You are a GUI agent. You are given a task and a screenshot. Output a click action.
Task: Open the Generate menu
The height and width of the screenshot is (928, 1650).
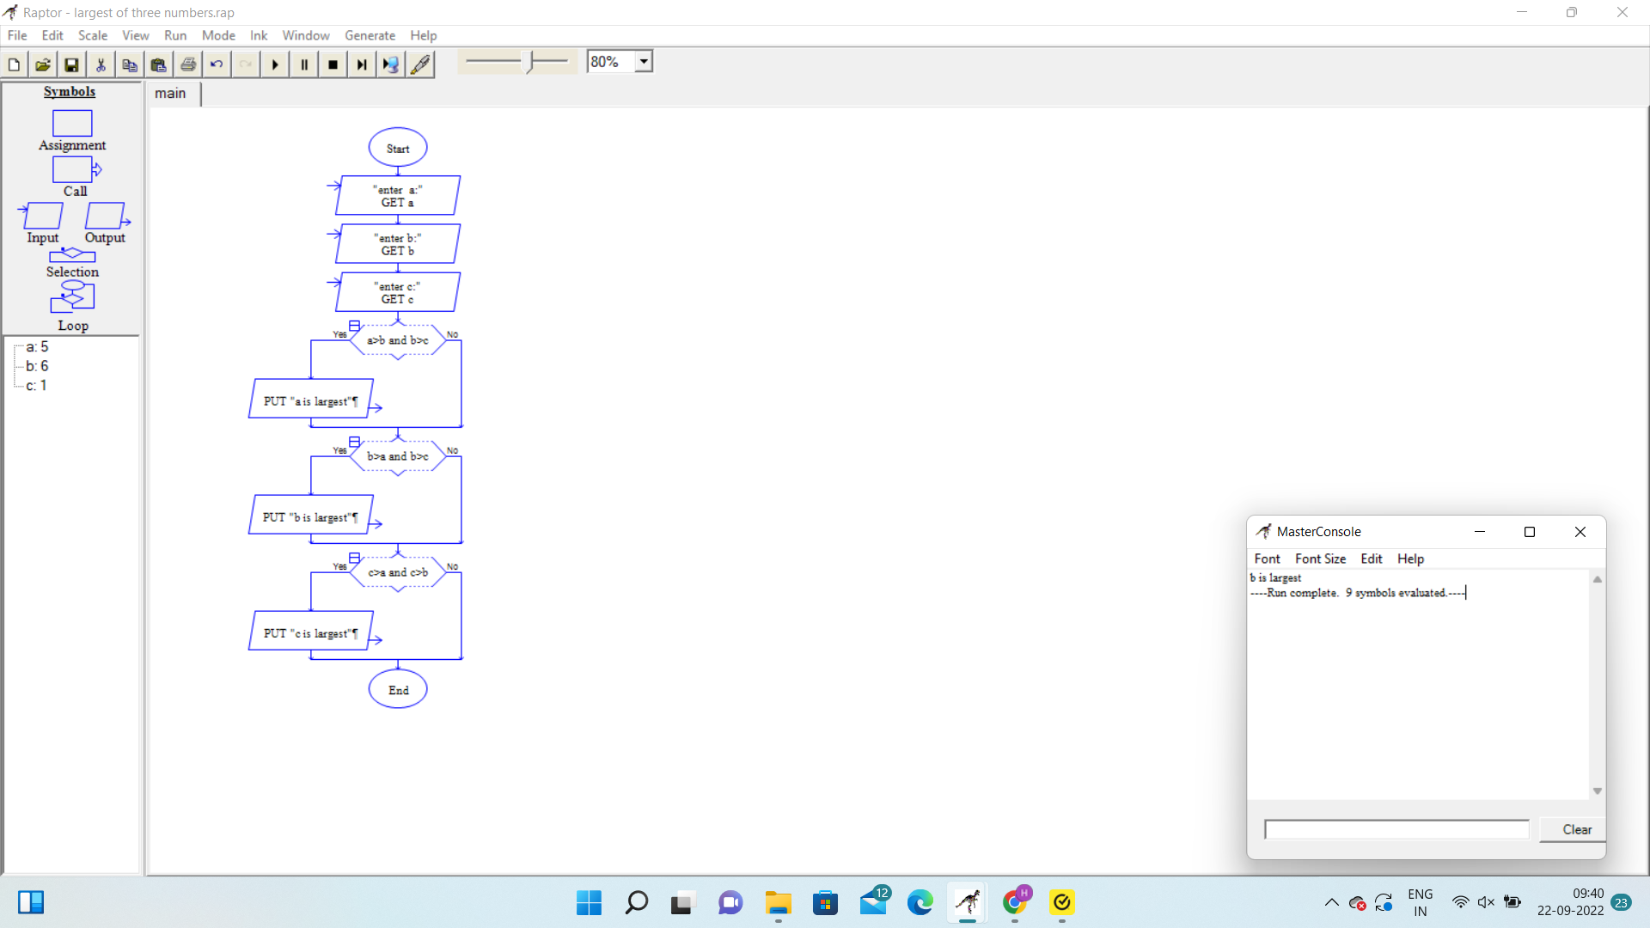coord(370,35)
